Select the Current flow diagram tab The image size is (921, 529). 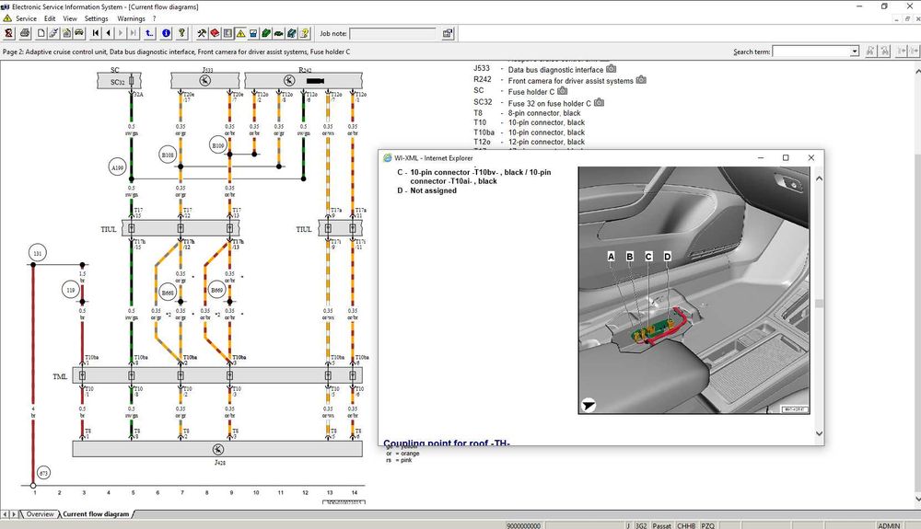pos(96,514)
